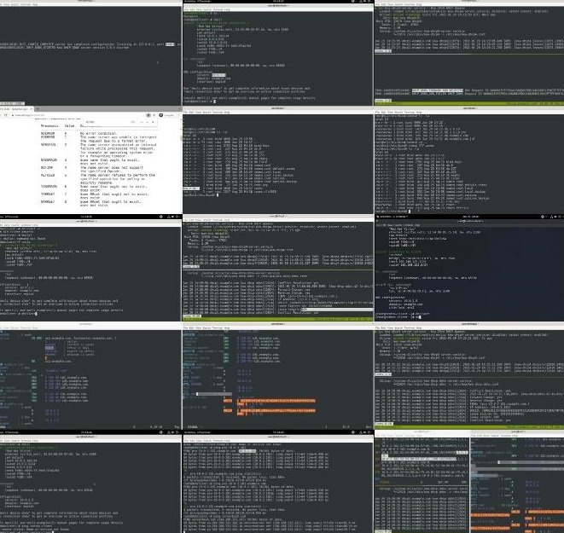Open the nearly empty terminal thumbnail with two log lines
564x533 pixels.
90,53
